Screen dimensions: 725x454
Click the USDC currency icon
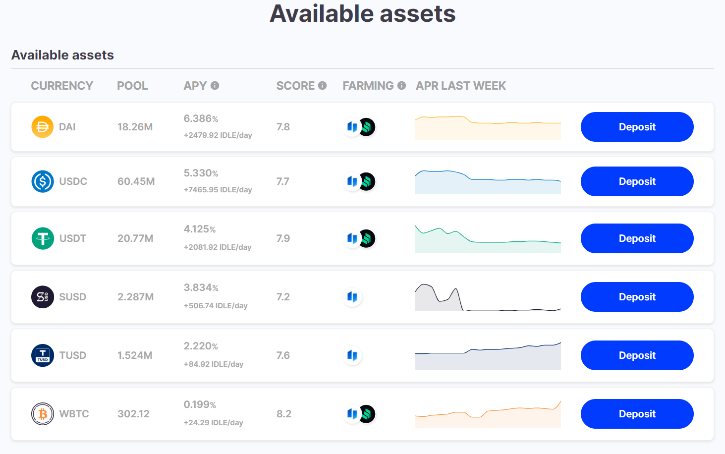[42, 181]
